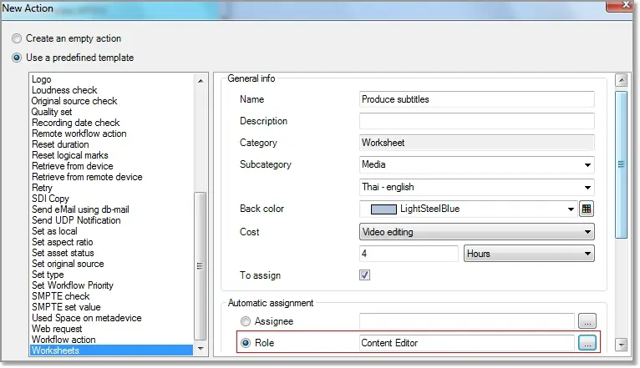Viewport: 640px width, 368px height.
Task: Select Loudness check from template list
Action: point(64,90)
